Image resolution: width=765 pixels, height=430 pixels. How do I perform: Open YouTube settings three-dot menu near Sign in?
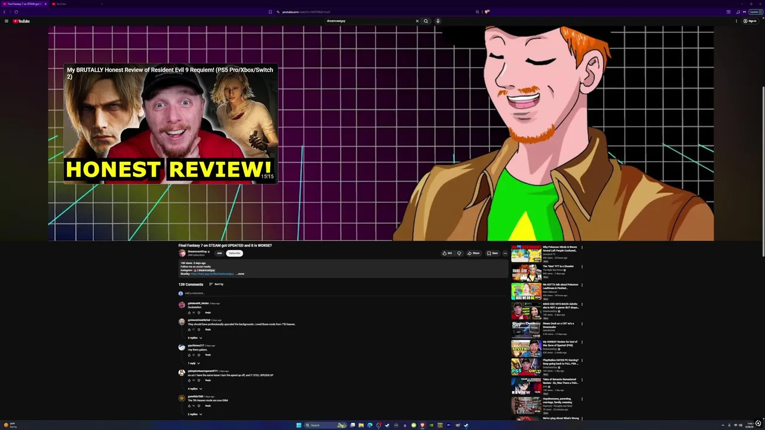[736, 21]
